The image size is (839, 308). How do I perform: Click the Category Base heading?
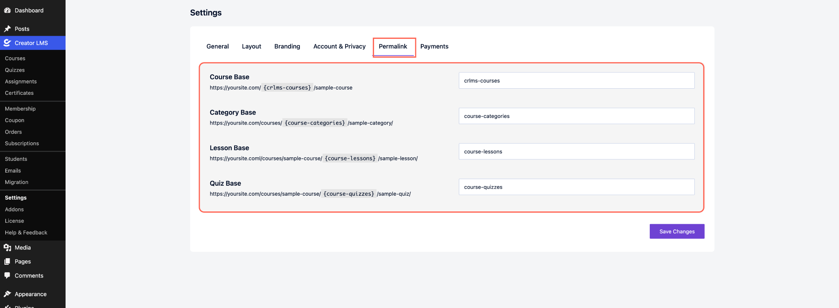coord(233,112)
